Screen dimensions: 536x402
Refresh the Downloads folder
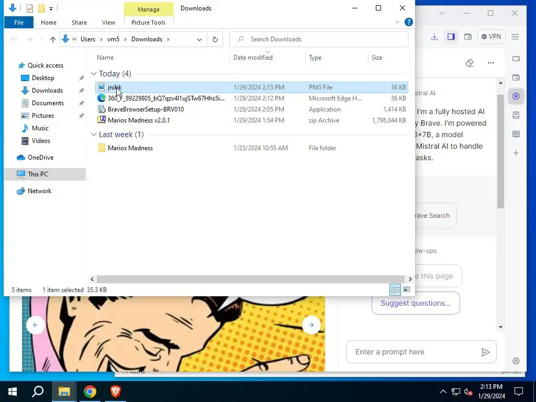(x=215, y=39)
